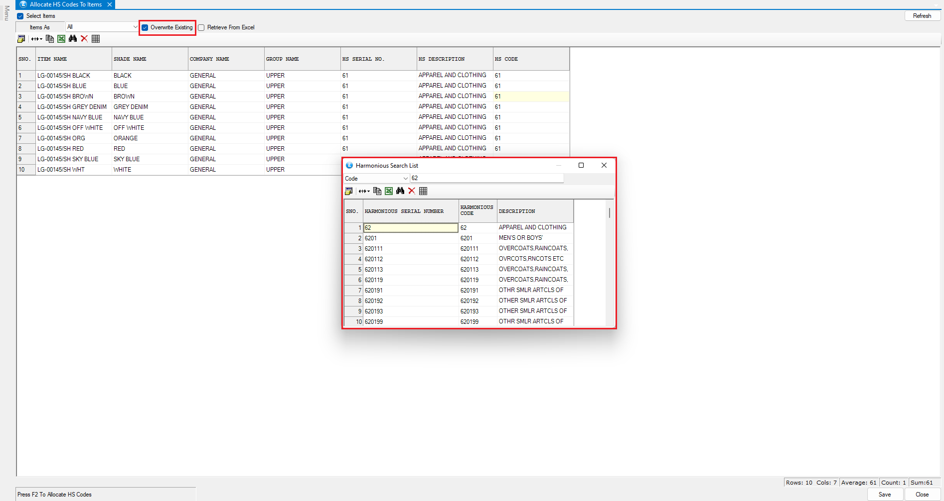Viewport: 944px width, 501px height.
Task: Open column width arrow dropdown in main toolbar
Action: [x=37, y=39]
